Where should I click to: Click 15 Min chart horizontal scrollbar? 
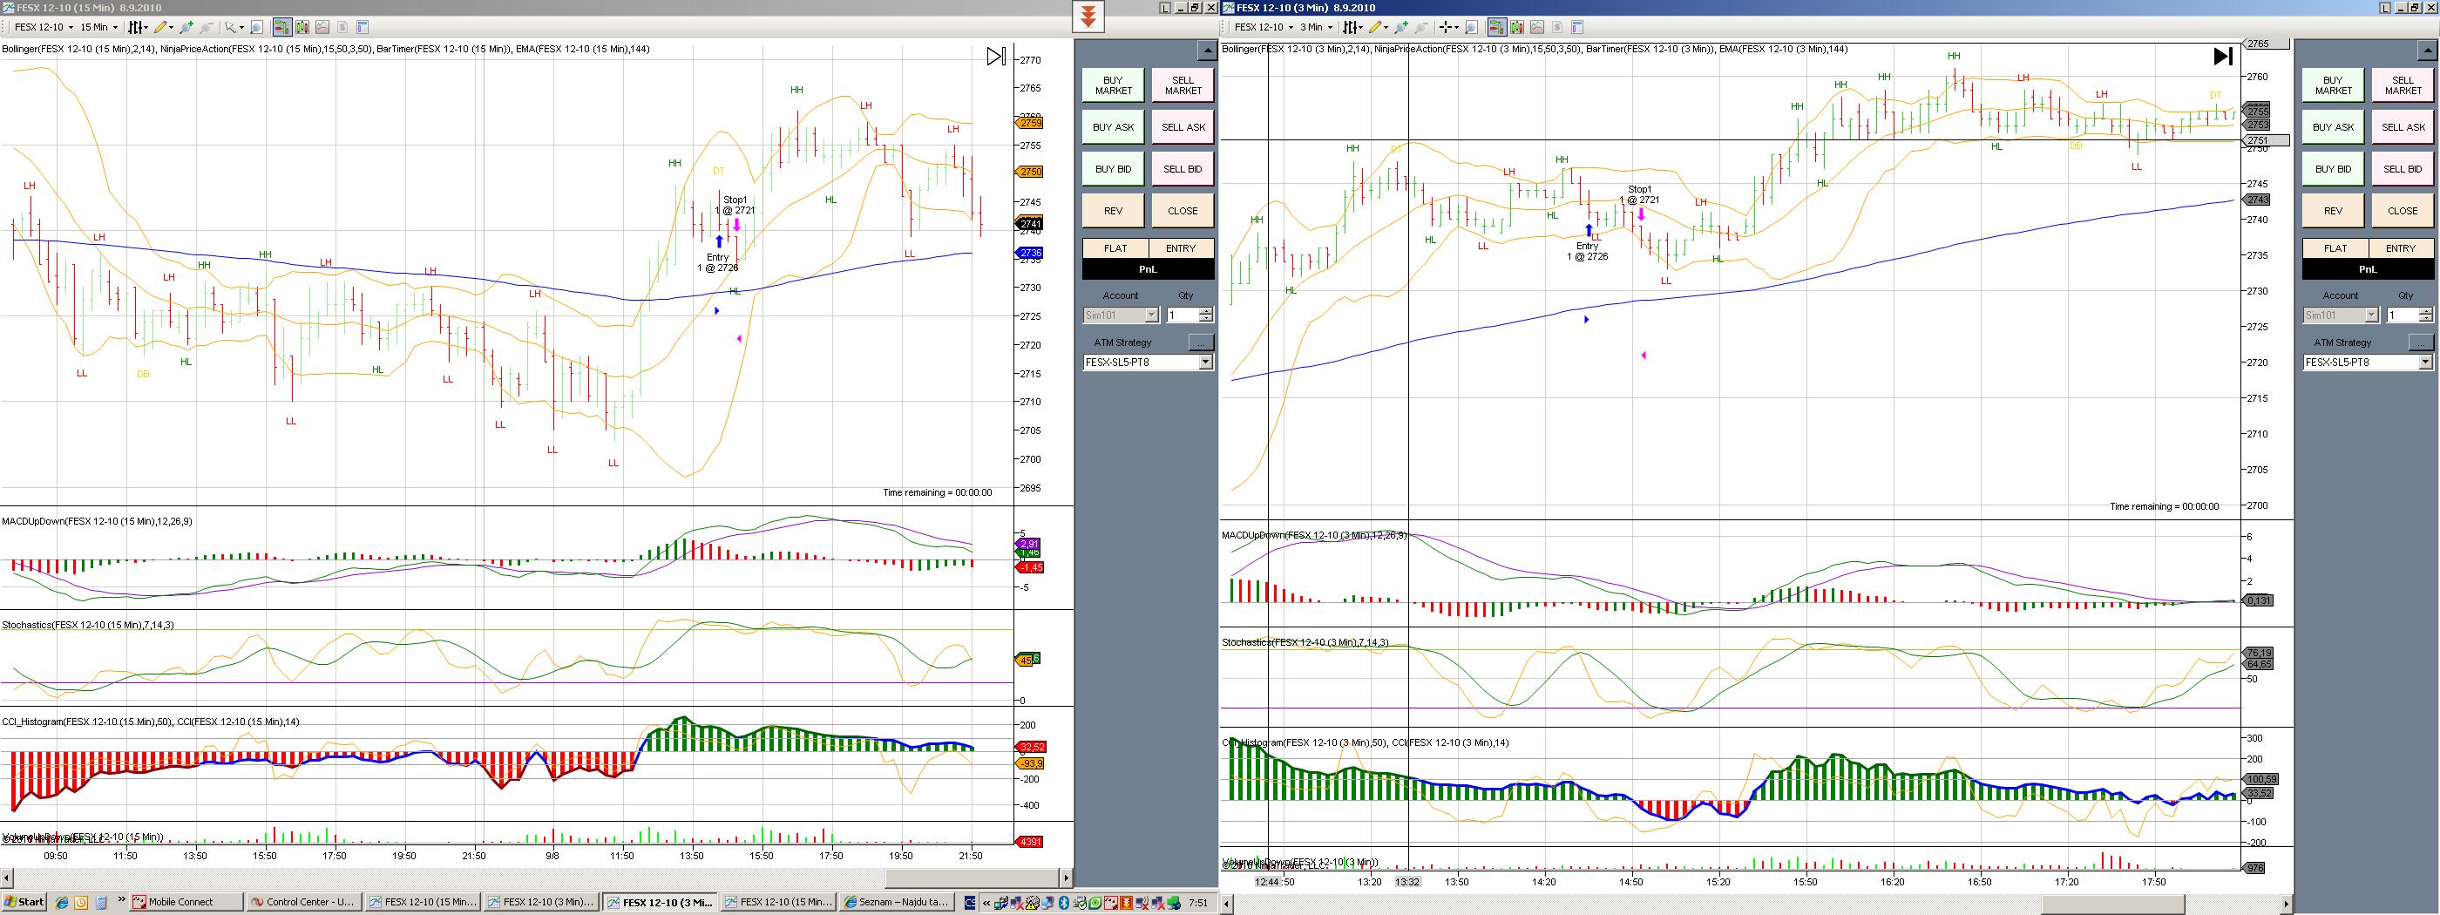(531, 878)
